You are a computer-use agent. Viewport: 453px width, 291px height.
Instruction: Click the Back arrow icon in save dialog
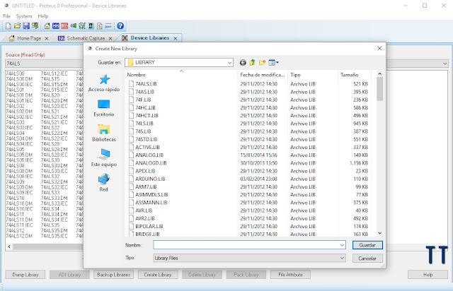pos(243,62)
